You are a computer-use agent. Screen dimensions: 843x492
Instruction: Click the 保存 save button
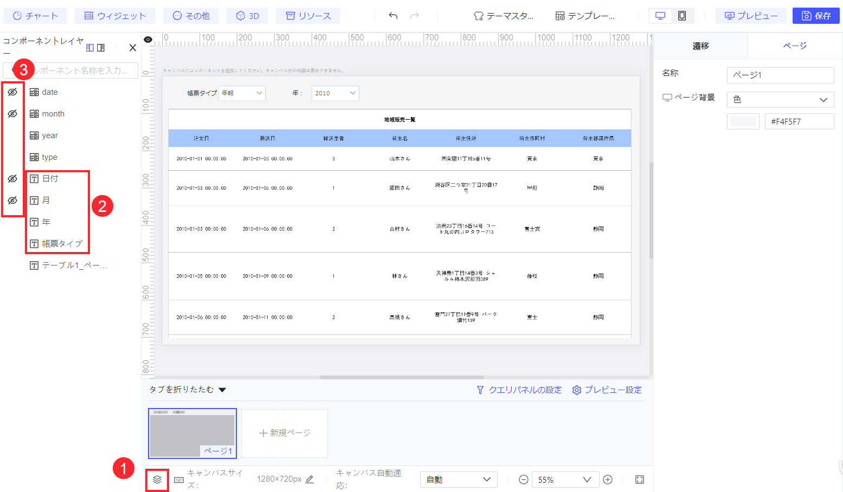coord(816,16)
